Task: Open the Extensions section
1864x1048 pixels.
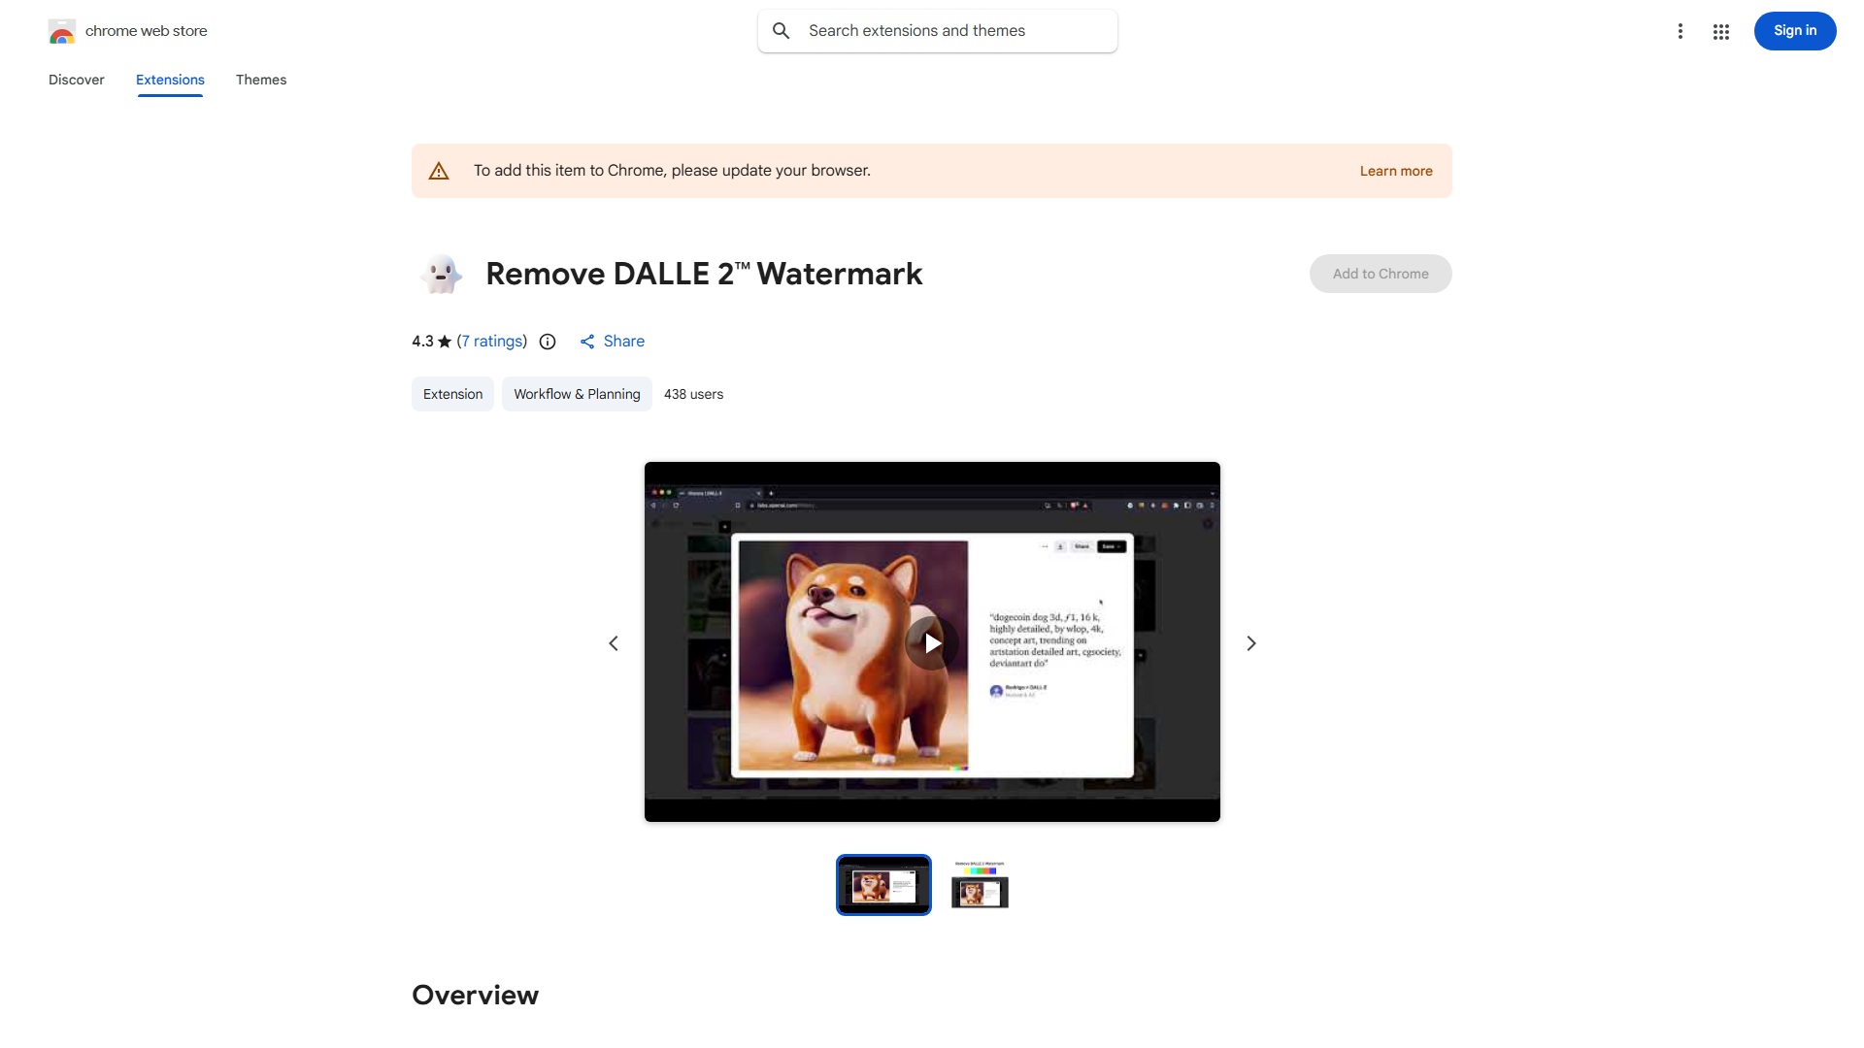Action: click(x=169, y=80)
